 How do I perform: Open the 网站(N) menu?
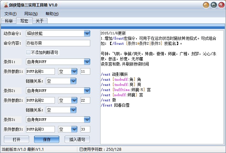pyautogui.click(x=31, y=14)
